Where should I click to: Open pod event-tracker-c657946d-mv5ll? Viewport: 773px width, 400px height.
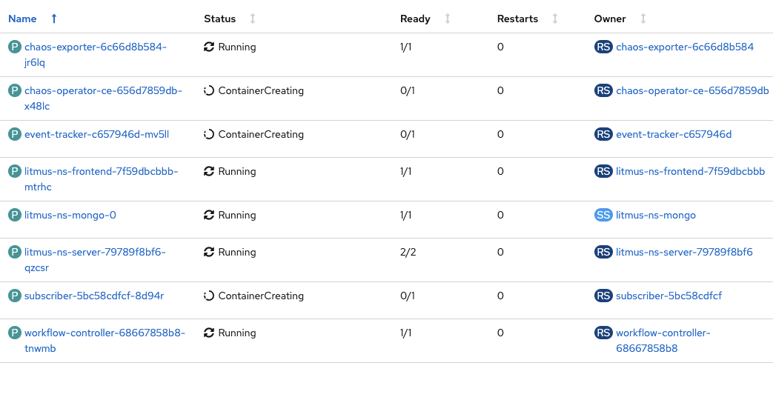point(96,134)
